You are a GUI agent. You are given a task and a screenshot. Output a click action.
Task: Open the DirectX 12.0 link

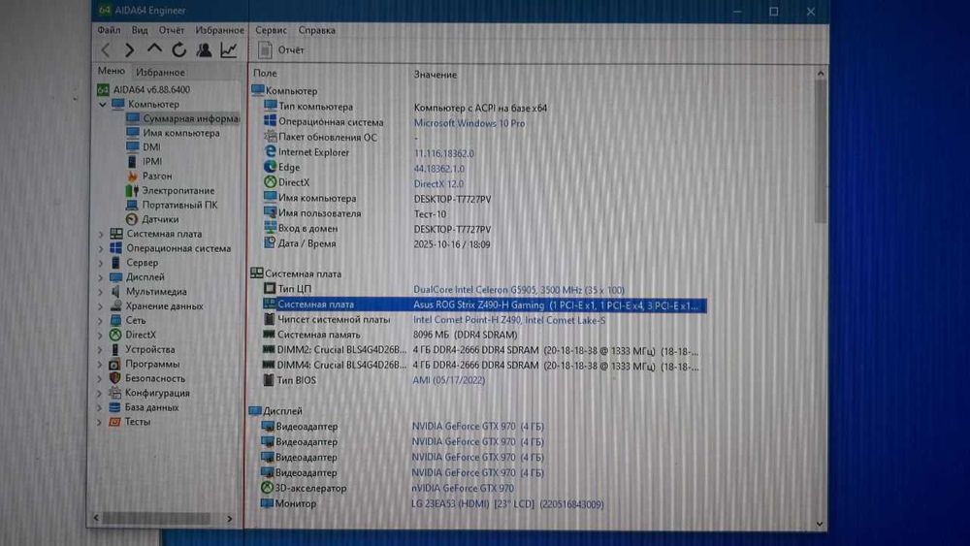pos(438,183)
